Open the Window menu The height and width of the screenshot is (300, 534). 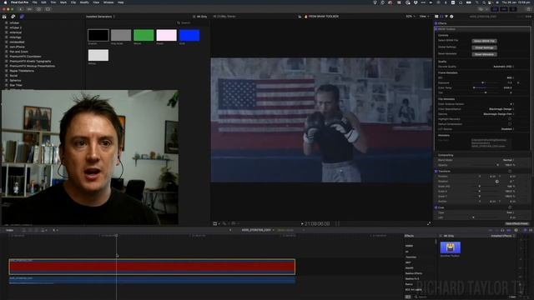(108, 2)
